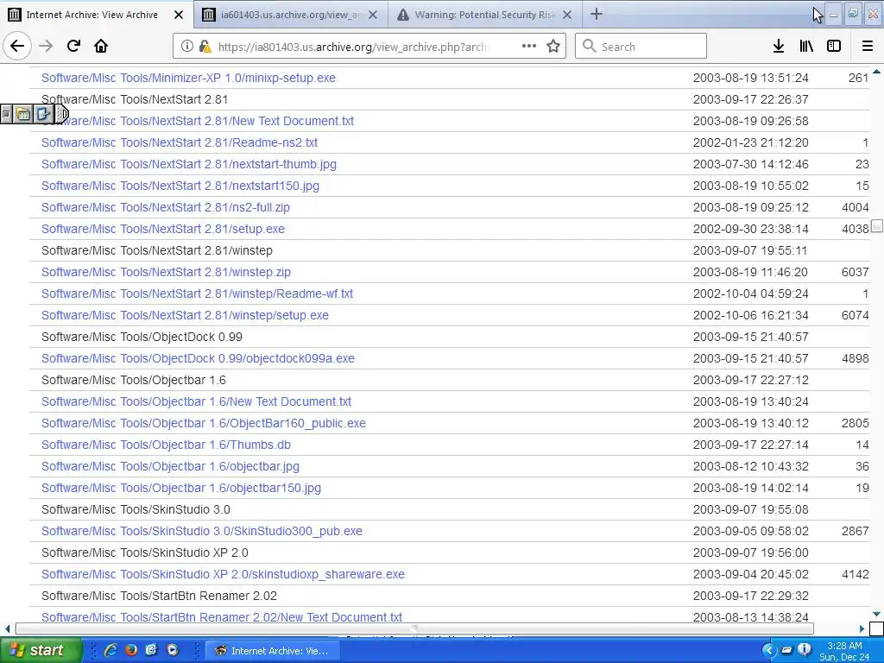Open skinstudioxp_shareware.exe link
884x663 pixels.
(223, 574)
